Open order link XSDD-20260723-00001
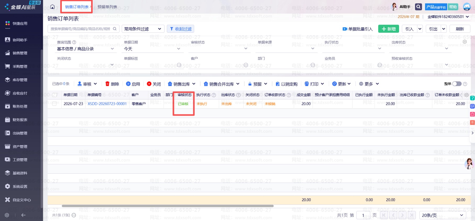 coord(107,104)
